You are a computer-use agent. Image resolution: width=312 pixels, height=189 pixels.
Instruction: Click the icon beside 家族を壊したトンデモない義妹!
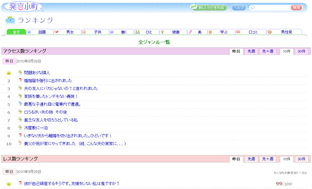20,96
